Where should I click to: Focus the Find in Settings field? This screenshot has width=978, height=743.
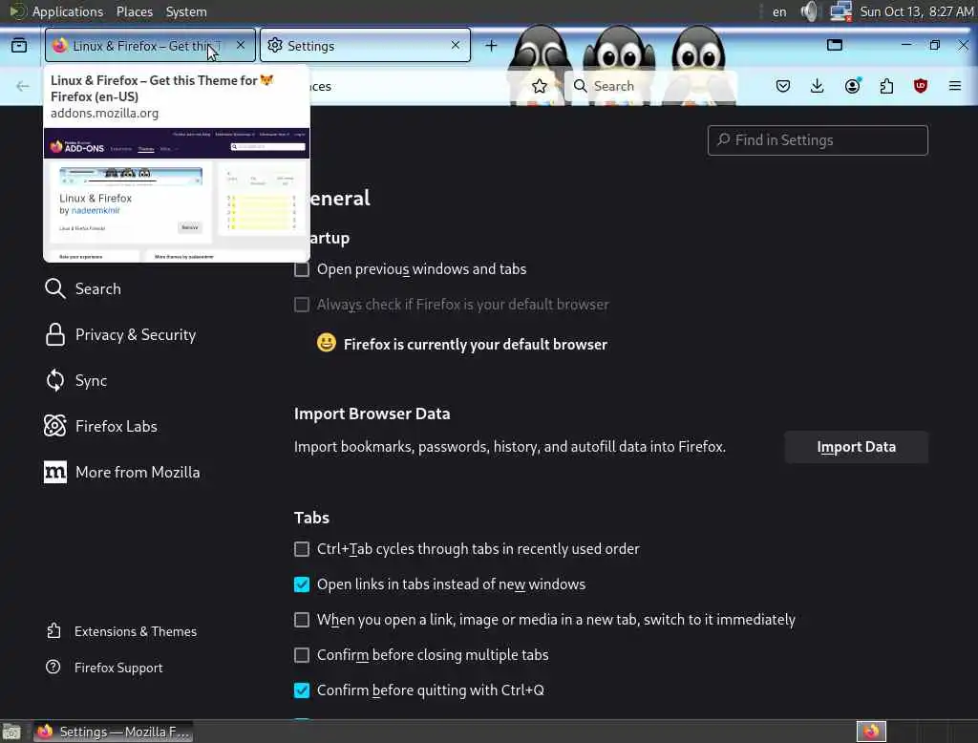818,140
